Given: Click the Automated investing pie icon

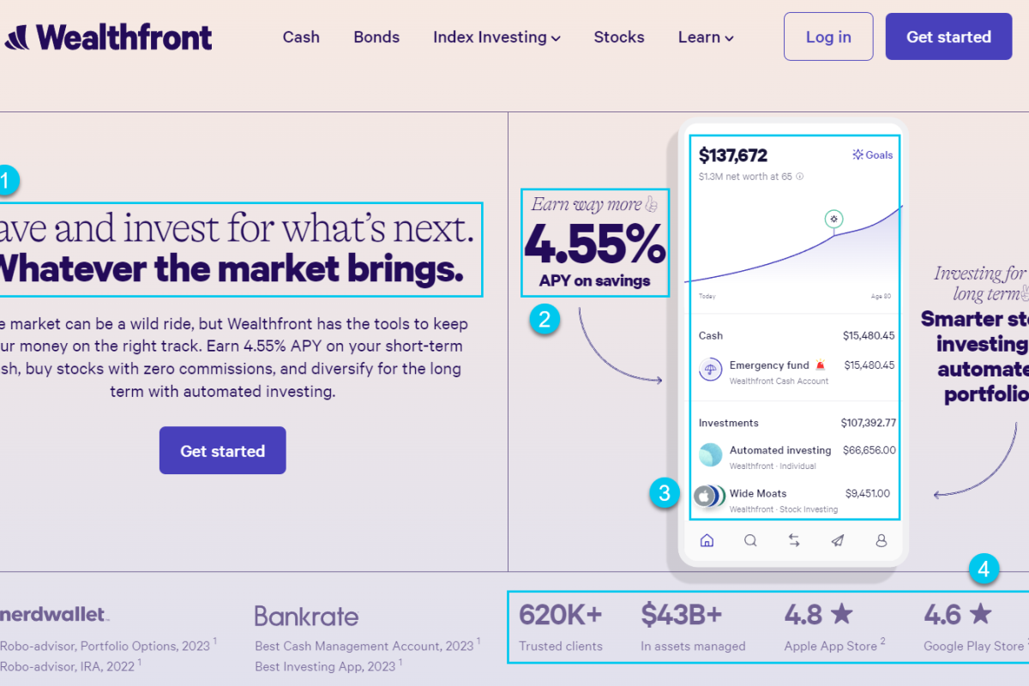Looking at the screenshot, I should 710,455.
